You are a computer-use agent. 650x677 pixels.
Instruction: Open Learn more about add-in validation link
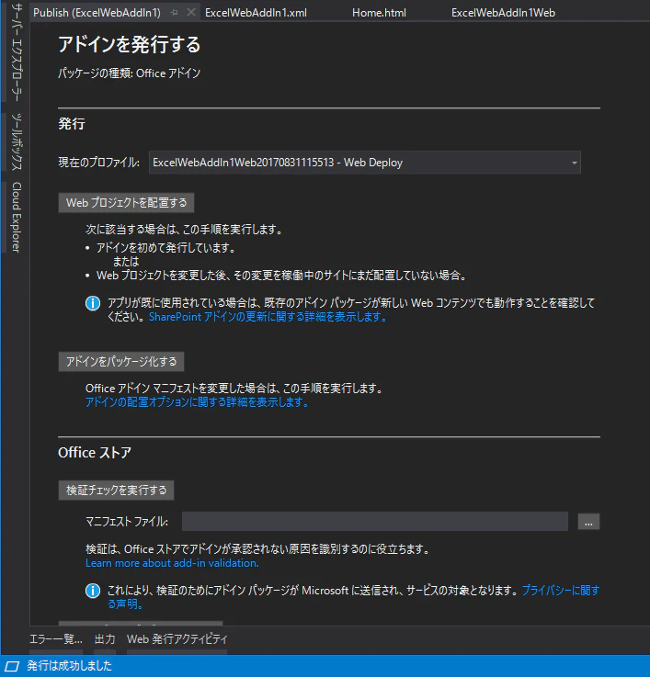coord(172,563)
